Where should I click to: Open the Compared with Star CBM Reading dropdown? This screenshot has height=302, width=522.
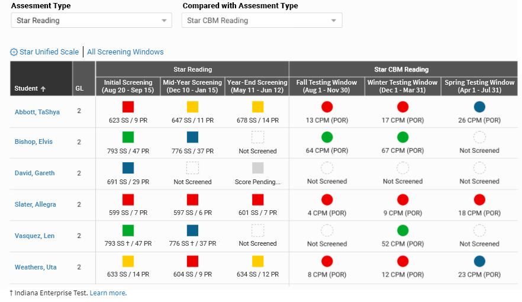pos(262,20)
